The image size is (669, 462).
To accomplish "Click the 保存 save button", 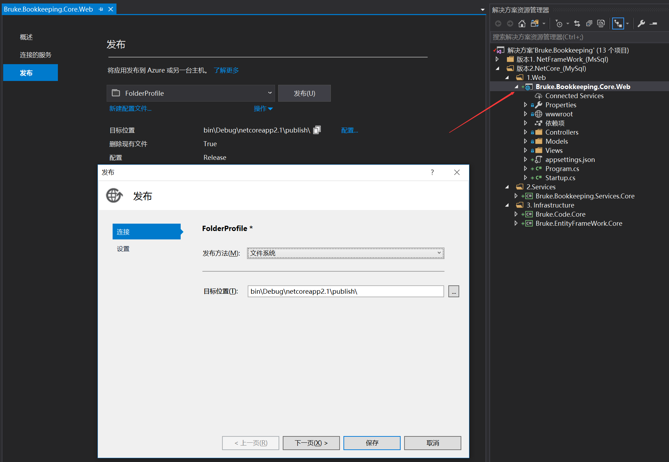I will (372, 443).
